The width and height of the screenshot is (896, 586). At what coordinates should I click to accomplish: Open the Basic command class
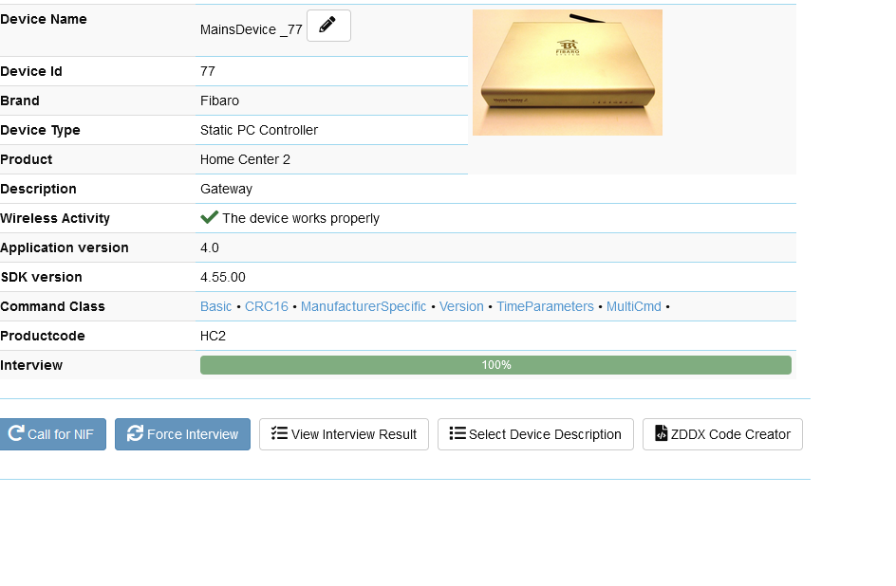pos(215,306)
